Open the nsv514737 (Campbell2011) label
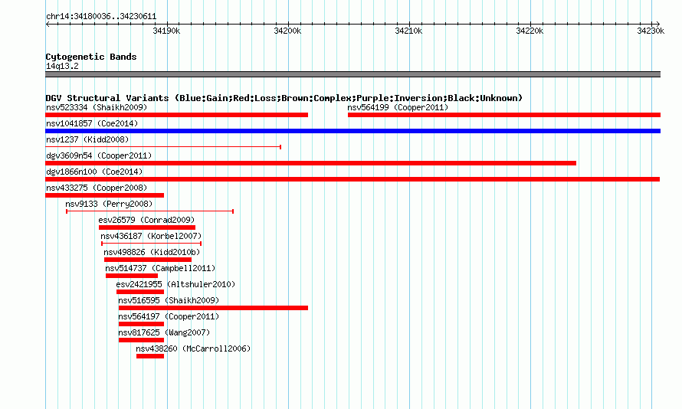Image resolution: width=682 pixels, height=409 pixels. click(160, 268)
